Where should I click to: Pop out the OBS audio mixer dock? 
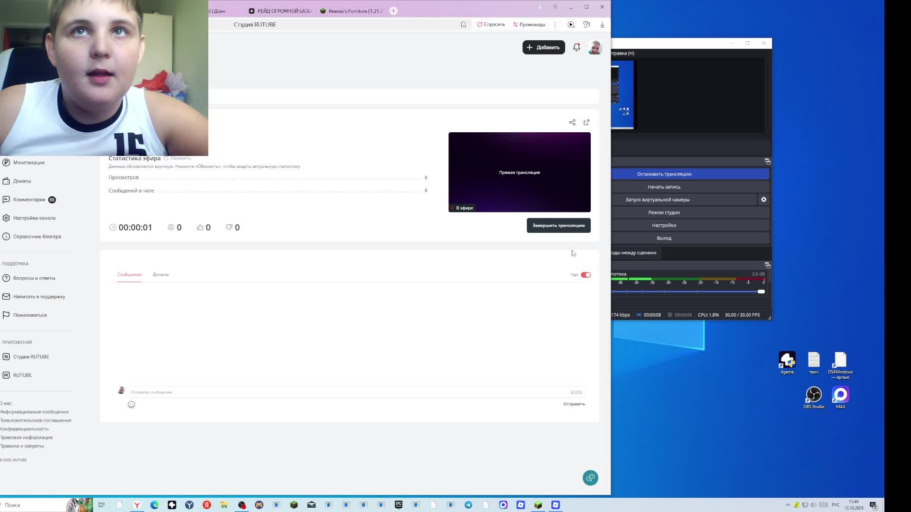pyautogui.click(x=767, y=265)
